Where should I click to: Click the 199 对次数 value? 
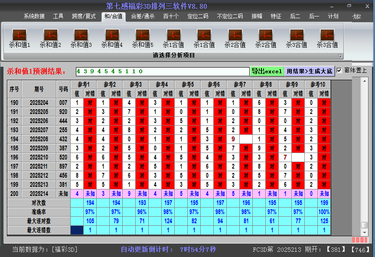324,203
